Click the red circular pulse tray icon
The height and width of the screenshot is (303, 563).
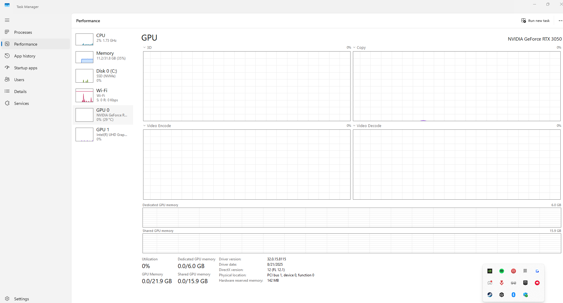(514, 271)
